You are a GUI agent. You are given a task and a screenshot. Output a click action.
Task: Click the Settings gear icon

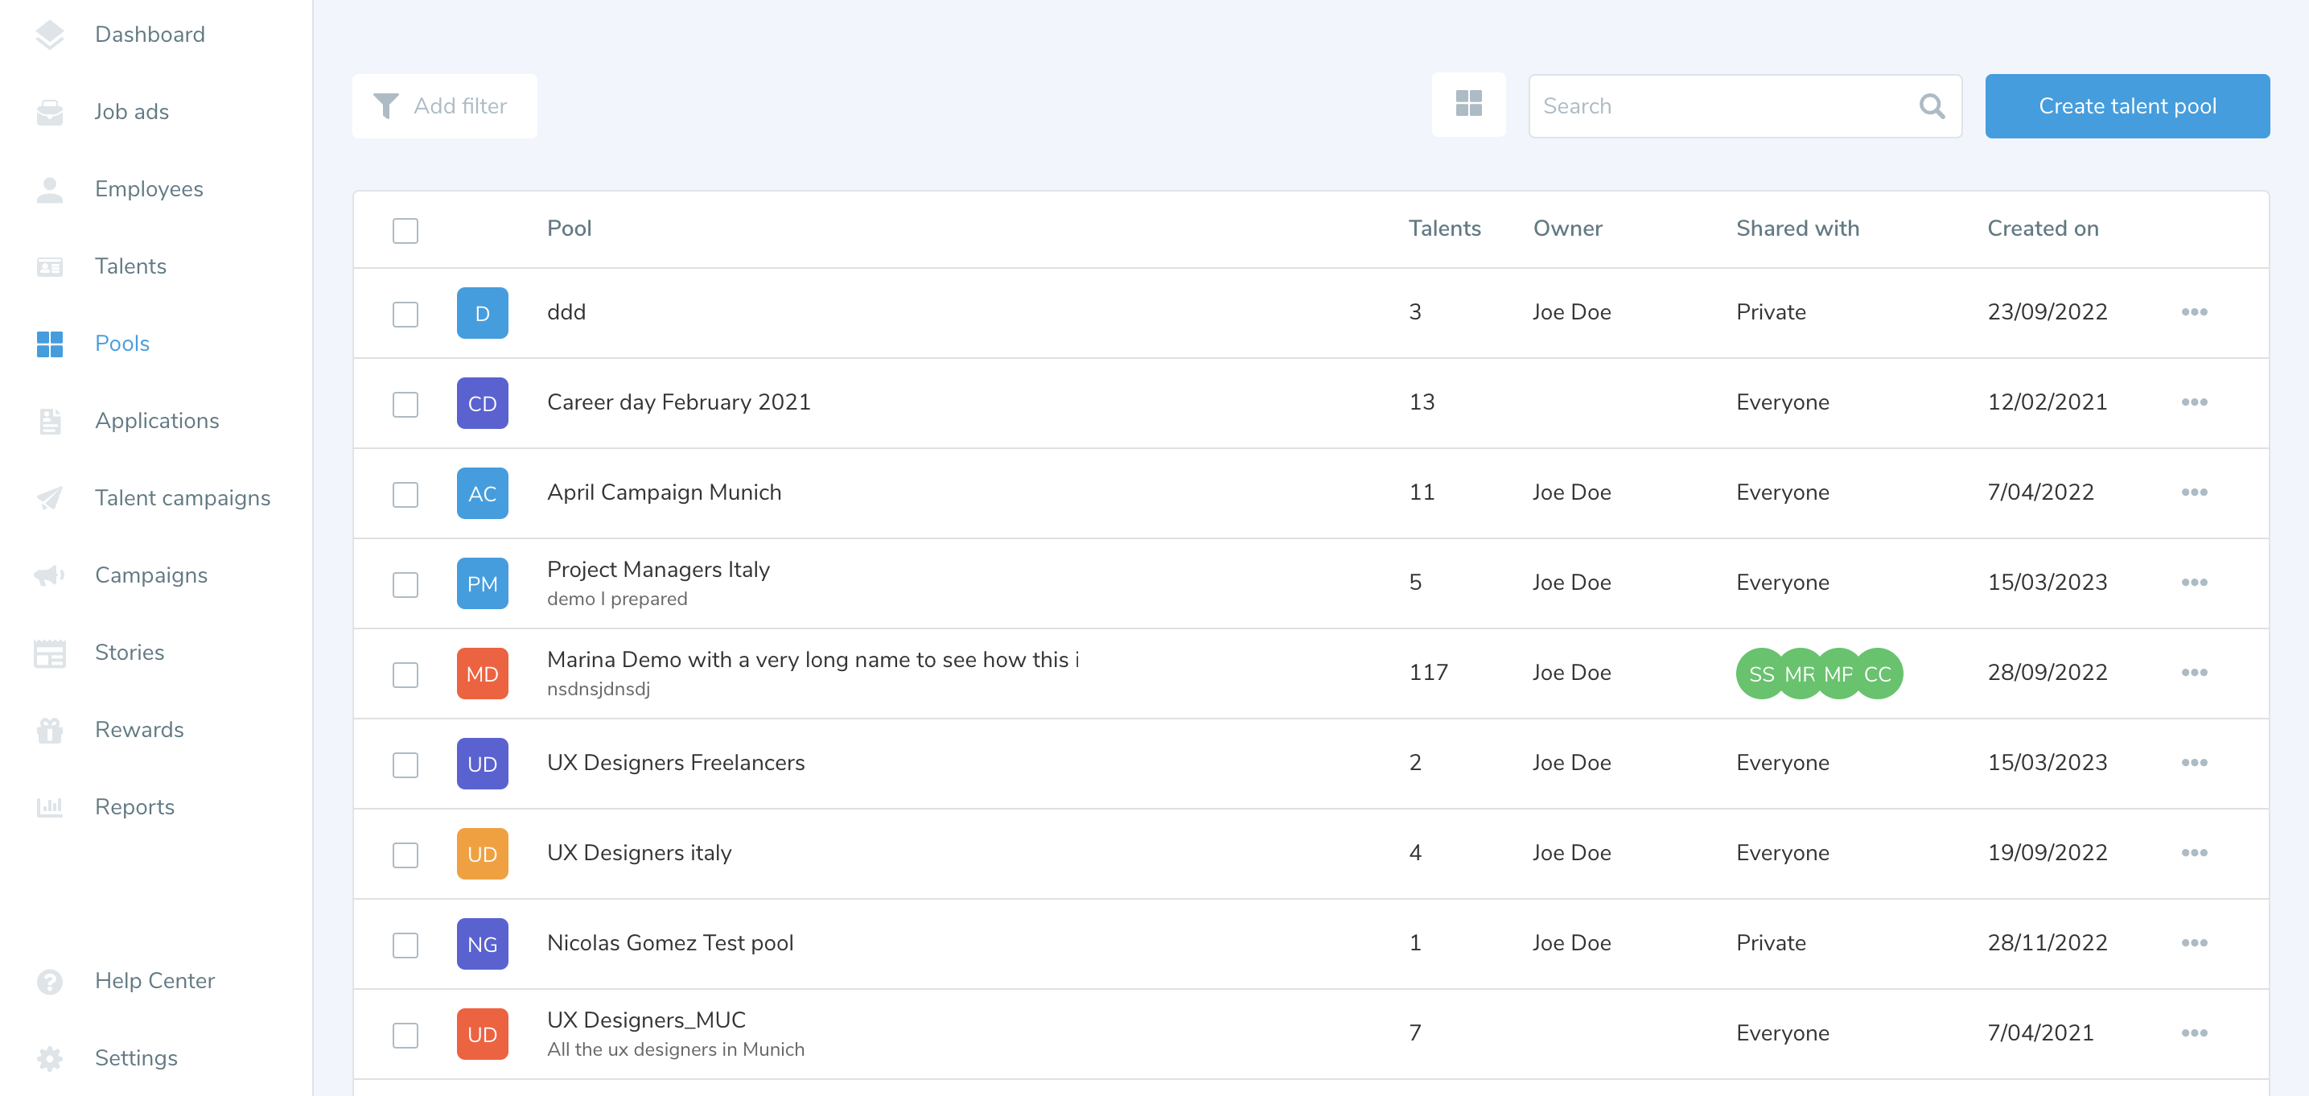pos(50,1058)
